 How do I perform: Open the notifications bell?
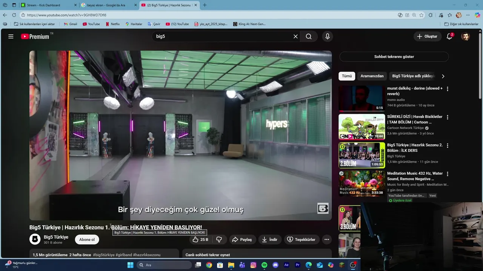(x=449, y=37)
